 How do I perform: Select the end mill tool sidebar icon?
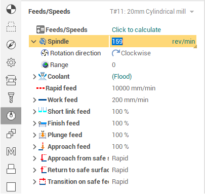[x=11, y=98]
